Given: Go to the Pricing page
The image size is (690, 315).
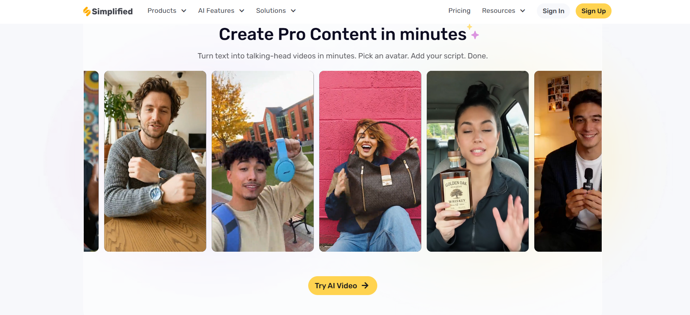Looking at the screenshot, I should 459,11.
